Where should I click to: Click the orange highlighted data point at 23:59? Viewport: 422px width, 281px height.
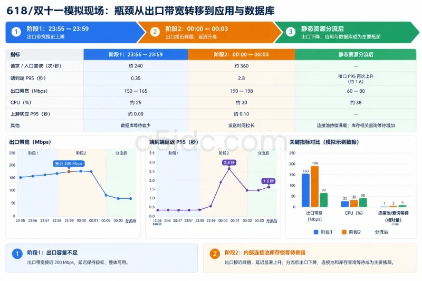(x=69, y=171)
